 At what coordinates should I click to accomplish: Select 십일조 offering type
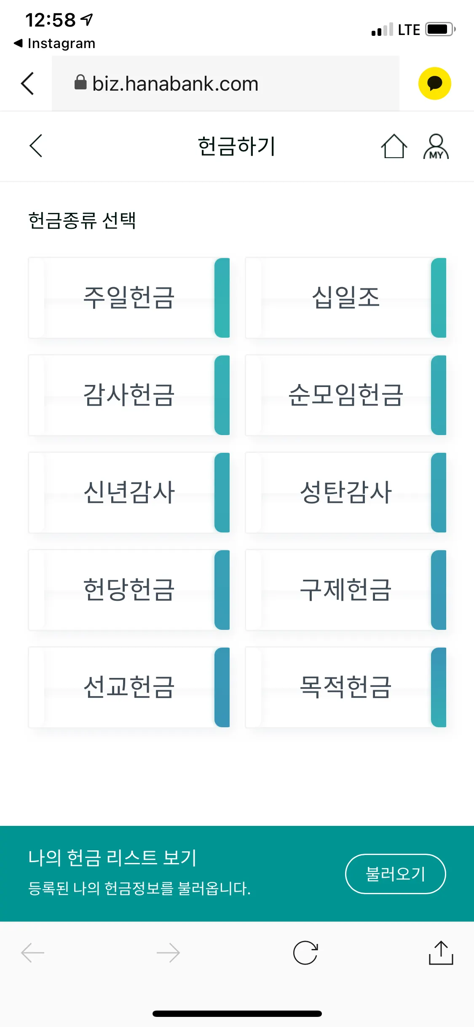pos(345,298)
